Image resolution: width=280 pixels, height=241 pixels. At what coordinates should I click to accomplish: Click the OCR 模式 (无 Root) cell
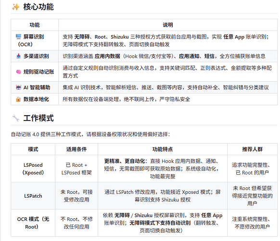click(x=33, y=223)
